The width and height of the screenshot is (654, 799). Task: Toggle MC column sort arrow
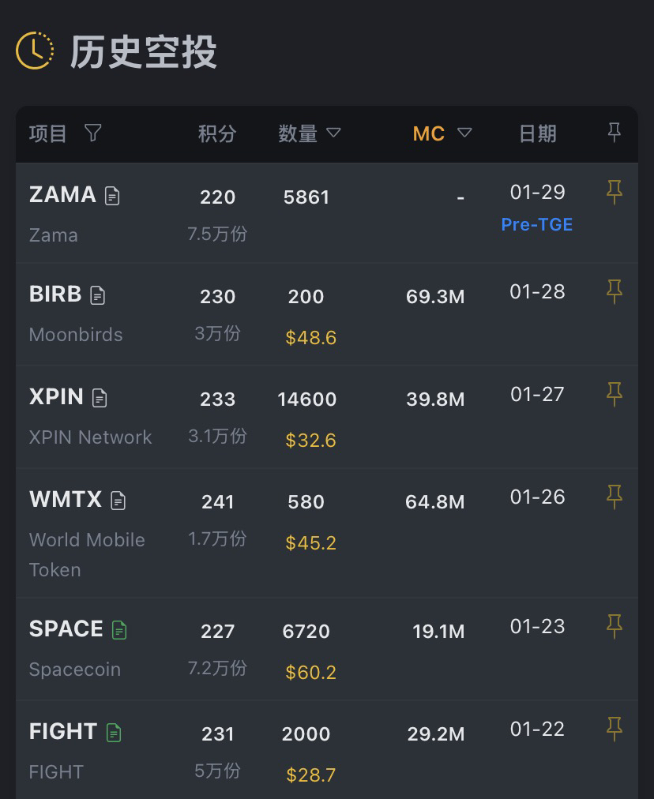point(464,133)
